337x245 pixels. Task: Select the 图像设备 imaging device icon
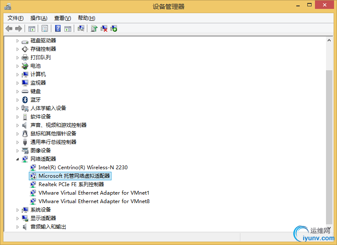click(x=25, y=151)
